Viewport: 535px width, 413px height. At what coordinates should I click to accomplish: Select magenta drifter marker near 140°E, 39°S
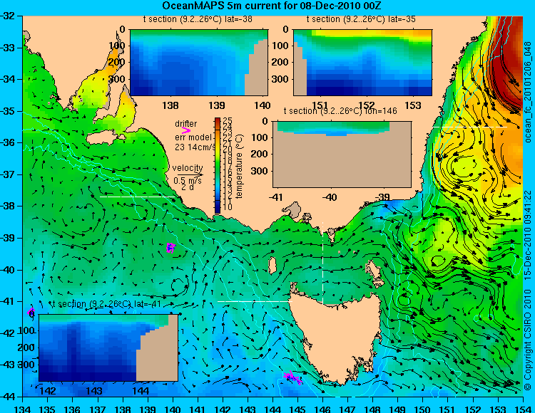(170, 248)
